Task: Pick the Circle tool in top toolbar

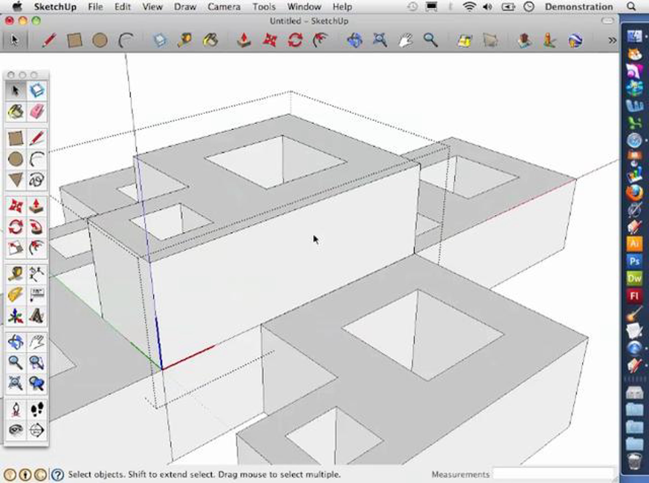Action: pos(100,40)
